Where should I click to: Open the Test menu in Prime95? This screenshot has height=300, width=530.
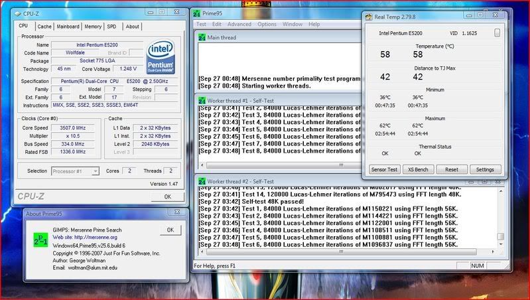[x=201, y=24]
